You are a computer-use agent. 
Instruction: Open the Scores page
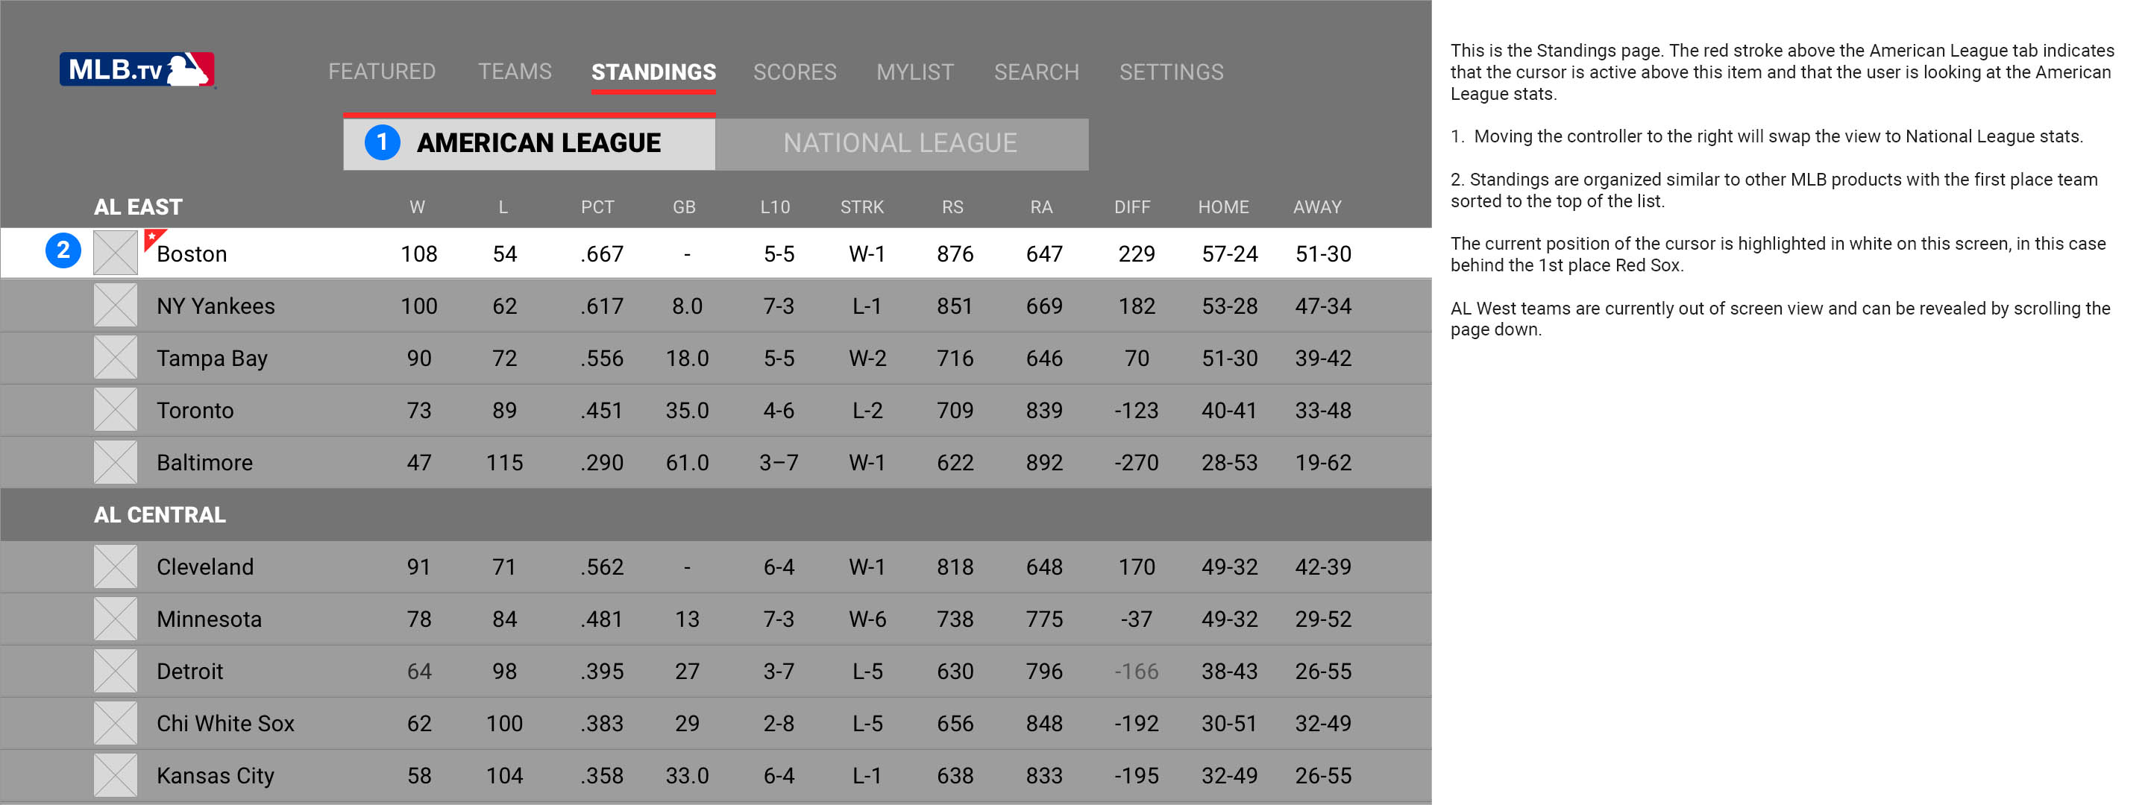point(794,72)
